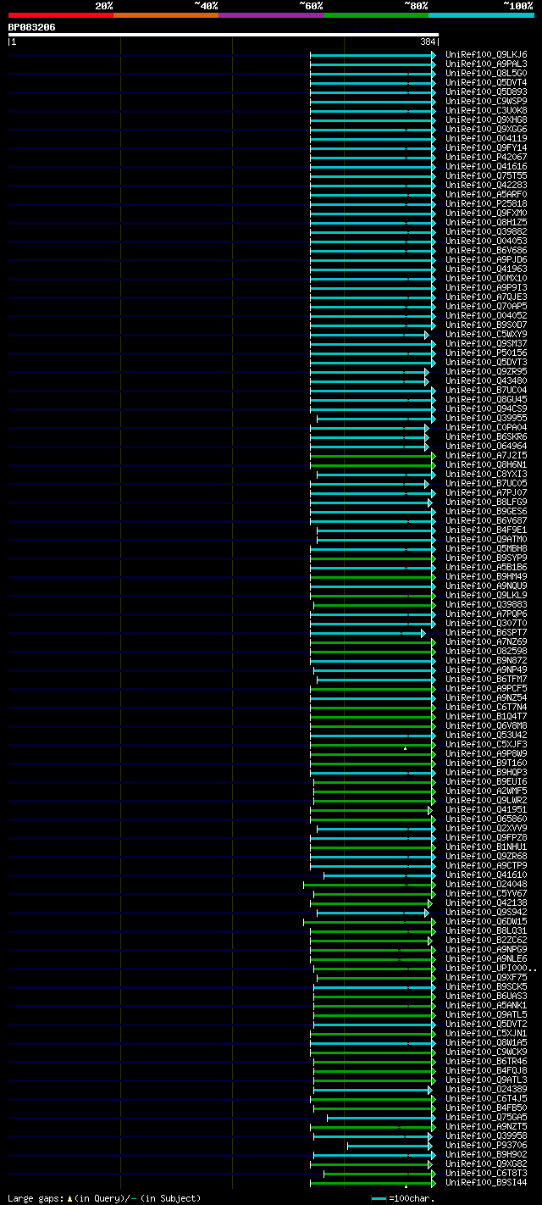Click label UniRef100_Q9S942
Screen dimensions: 542x1205
click(486, 912)
